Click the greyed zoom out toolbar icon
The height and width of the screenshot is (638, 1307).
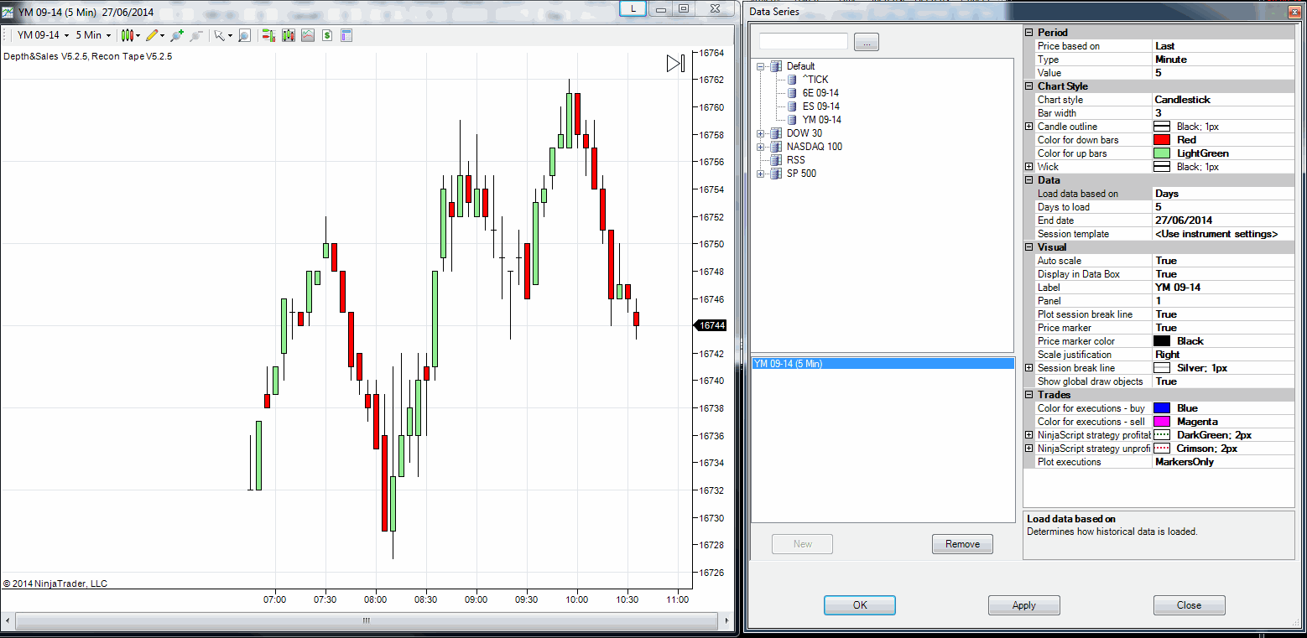coord(195,35)
